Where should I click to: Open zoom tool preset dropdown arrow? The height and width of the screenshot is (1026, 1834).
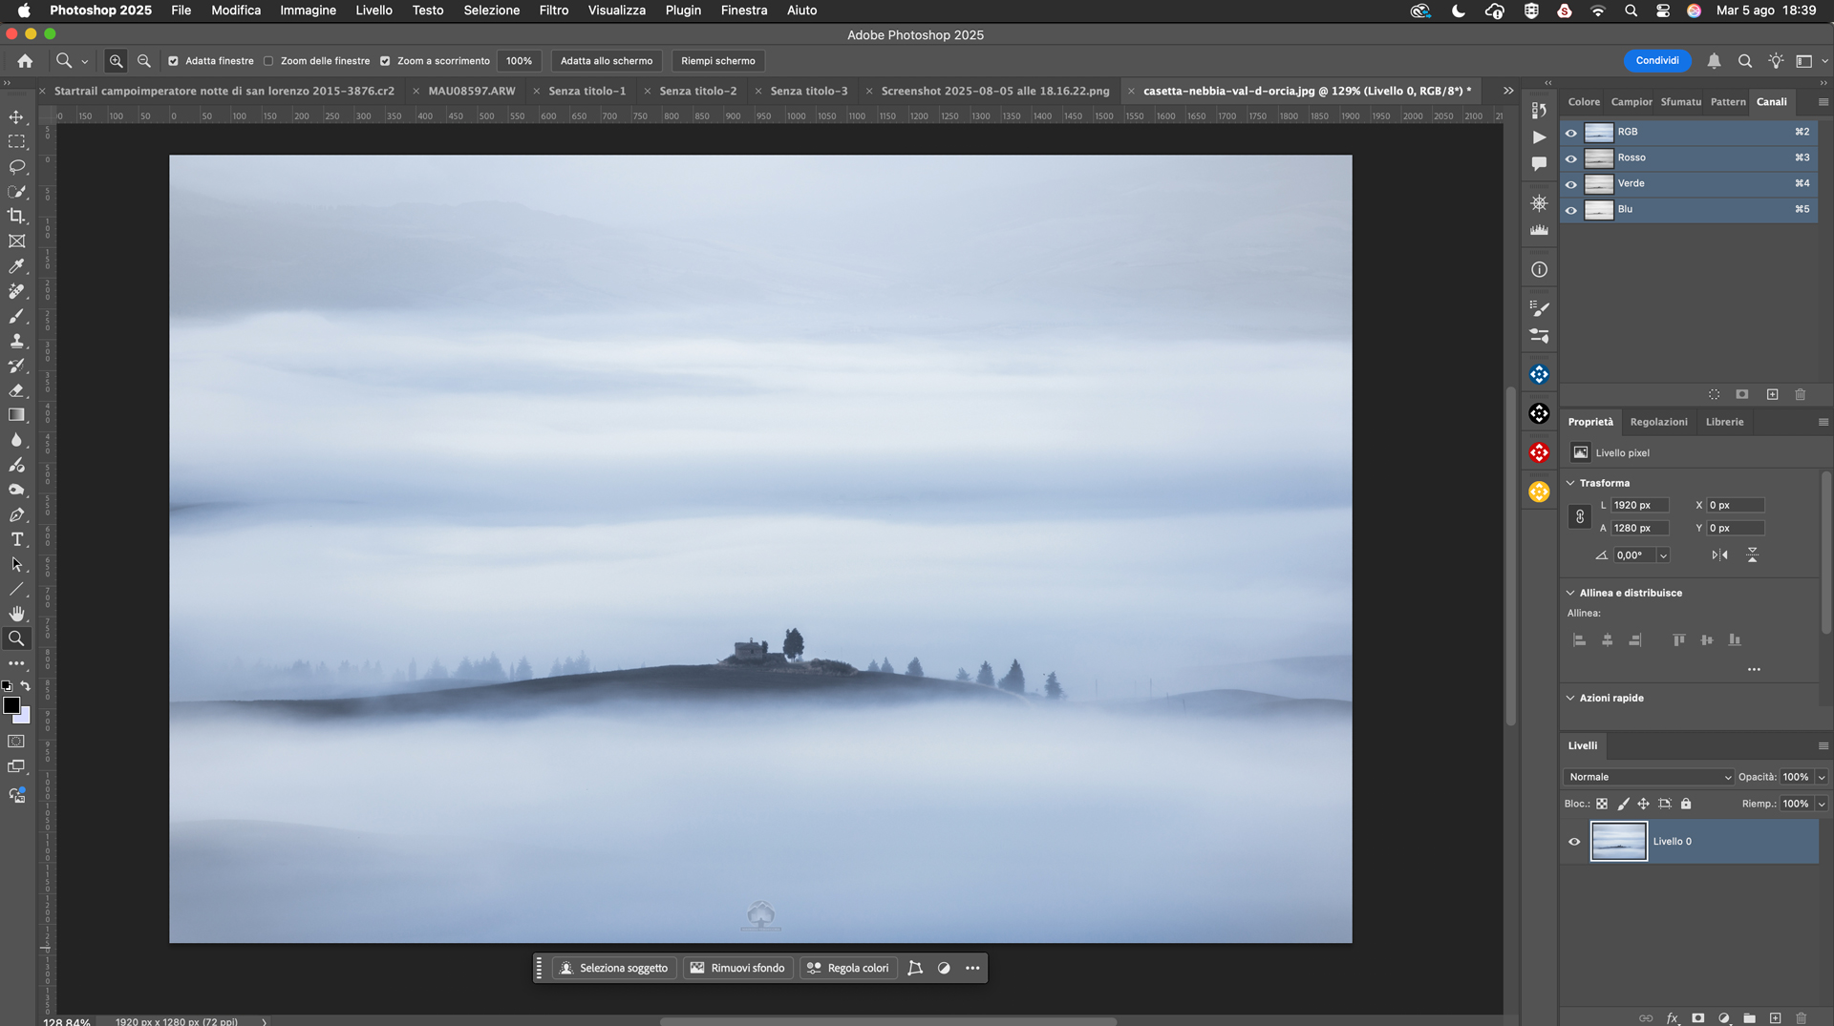85,61
